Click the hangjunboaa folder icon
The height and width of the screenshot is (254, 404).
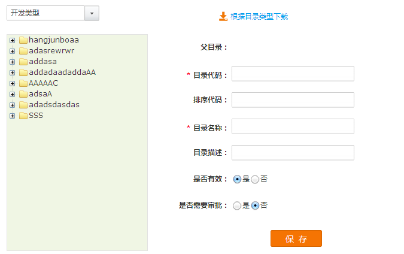pyautogui.click(x=23, y=40)
